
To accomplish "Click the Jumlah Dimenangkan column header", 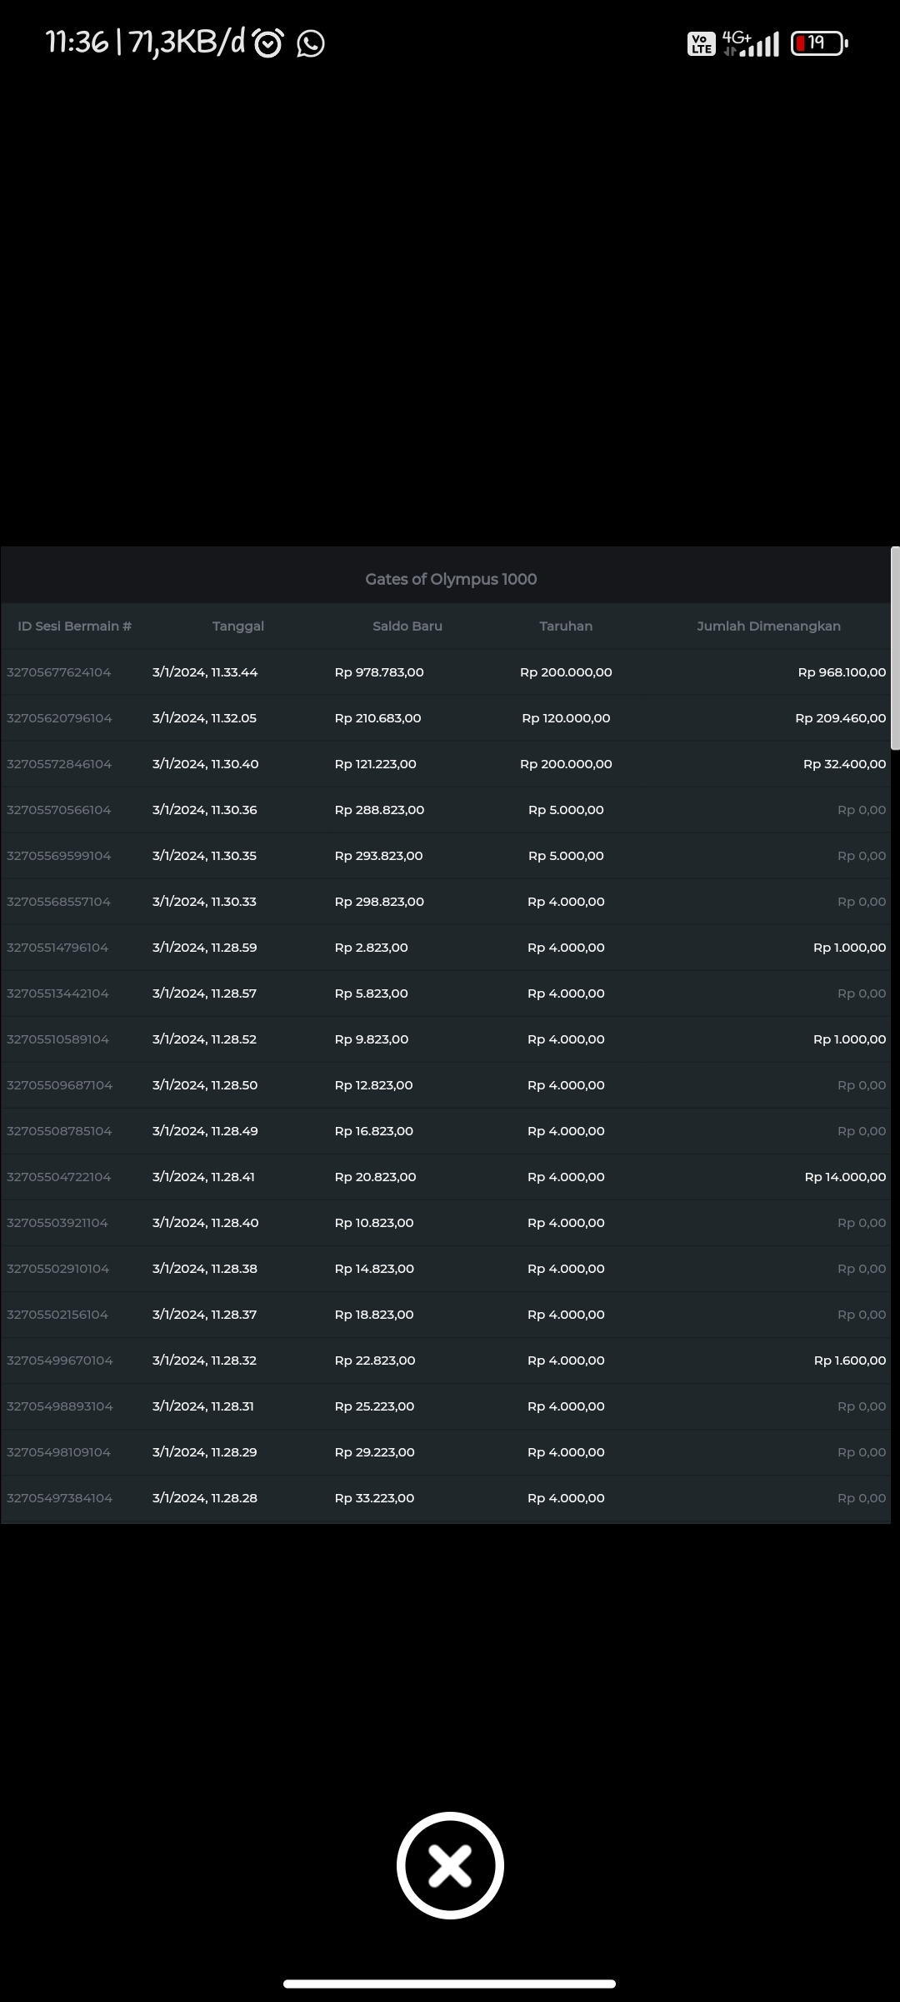I will 768,626.
